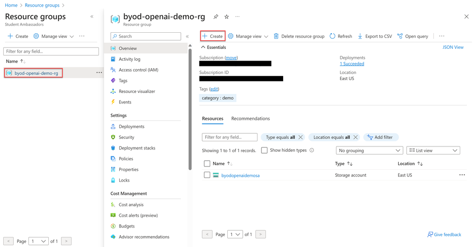Click Create in the Resource groups panel
This screenshot has height=247, width=473.
click(x=18, y=36)
